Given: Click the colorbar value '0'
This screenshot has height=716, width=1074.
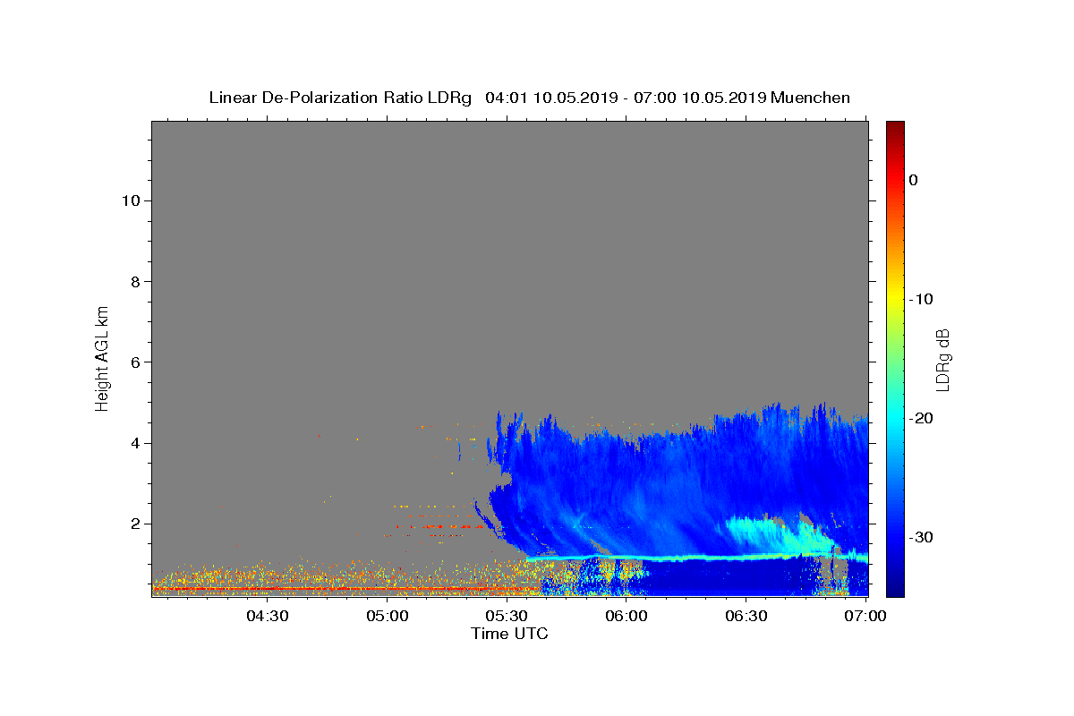Looking at the screenshot, I should pos(914,180).
